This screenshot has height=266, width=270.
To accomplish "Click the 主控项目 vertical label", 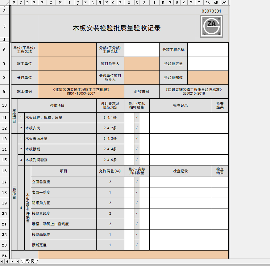I will tap(14, 116).
